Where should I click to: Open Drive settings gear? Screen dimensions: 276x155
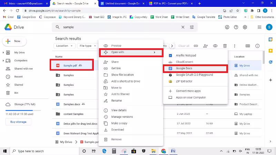245,27
